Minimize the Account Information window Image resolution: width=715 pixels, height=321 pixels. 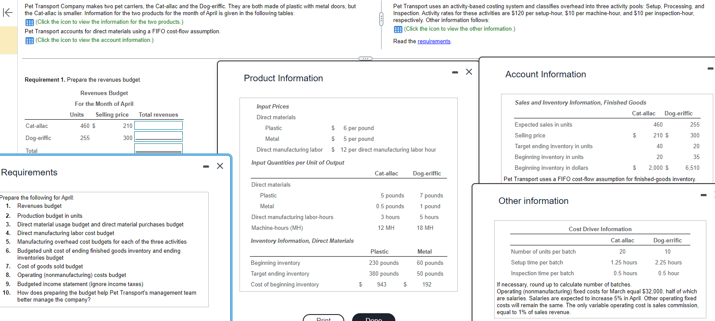710,68
